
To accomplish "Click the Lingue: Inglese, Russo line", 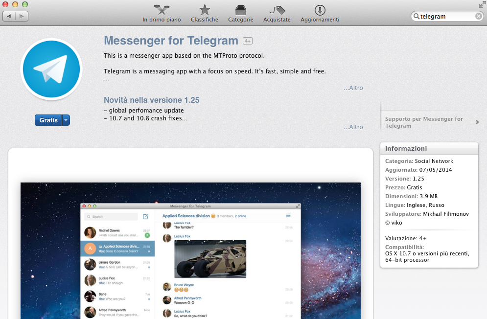I will [x=415, y=205].
